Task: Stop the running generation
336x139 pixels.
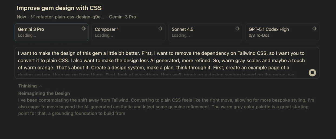Action: 312,72
